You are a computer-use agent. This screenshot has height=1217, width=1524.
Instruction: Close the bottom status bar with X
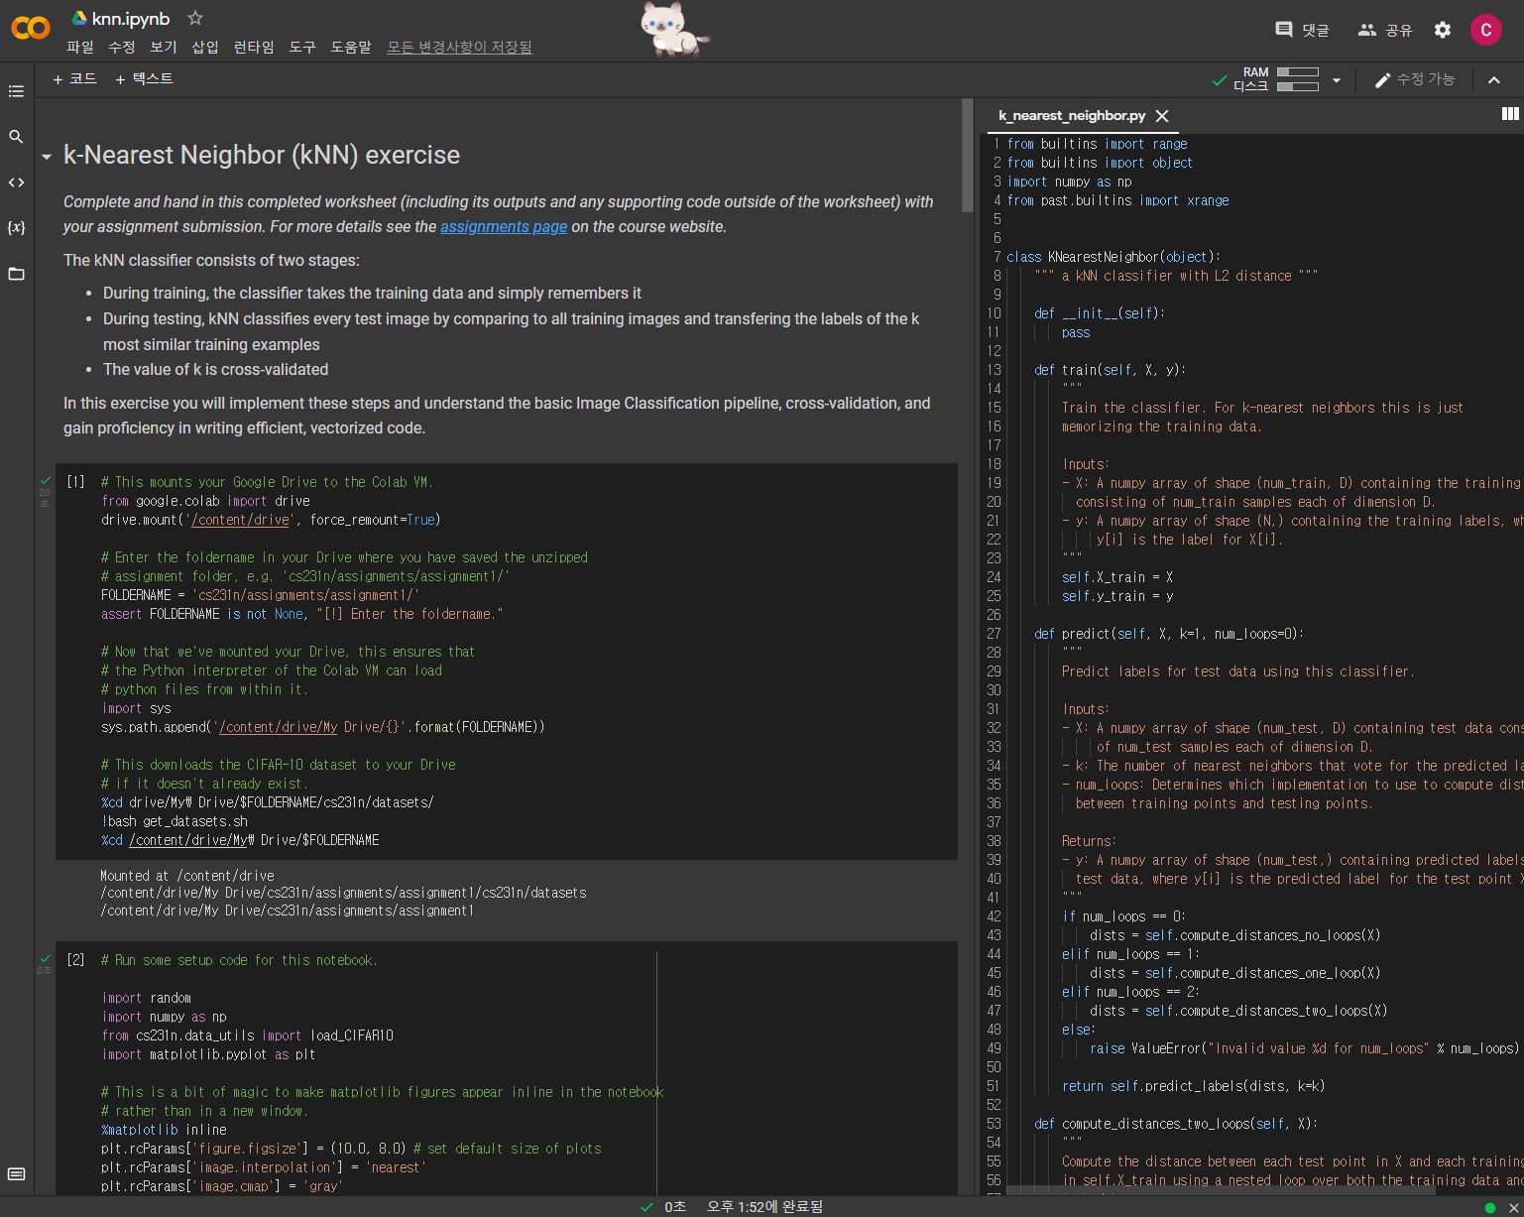tap(1513, 1207)
